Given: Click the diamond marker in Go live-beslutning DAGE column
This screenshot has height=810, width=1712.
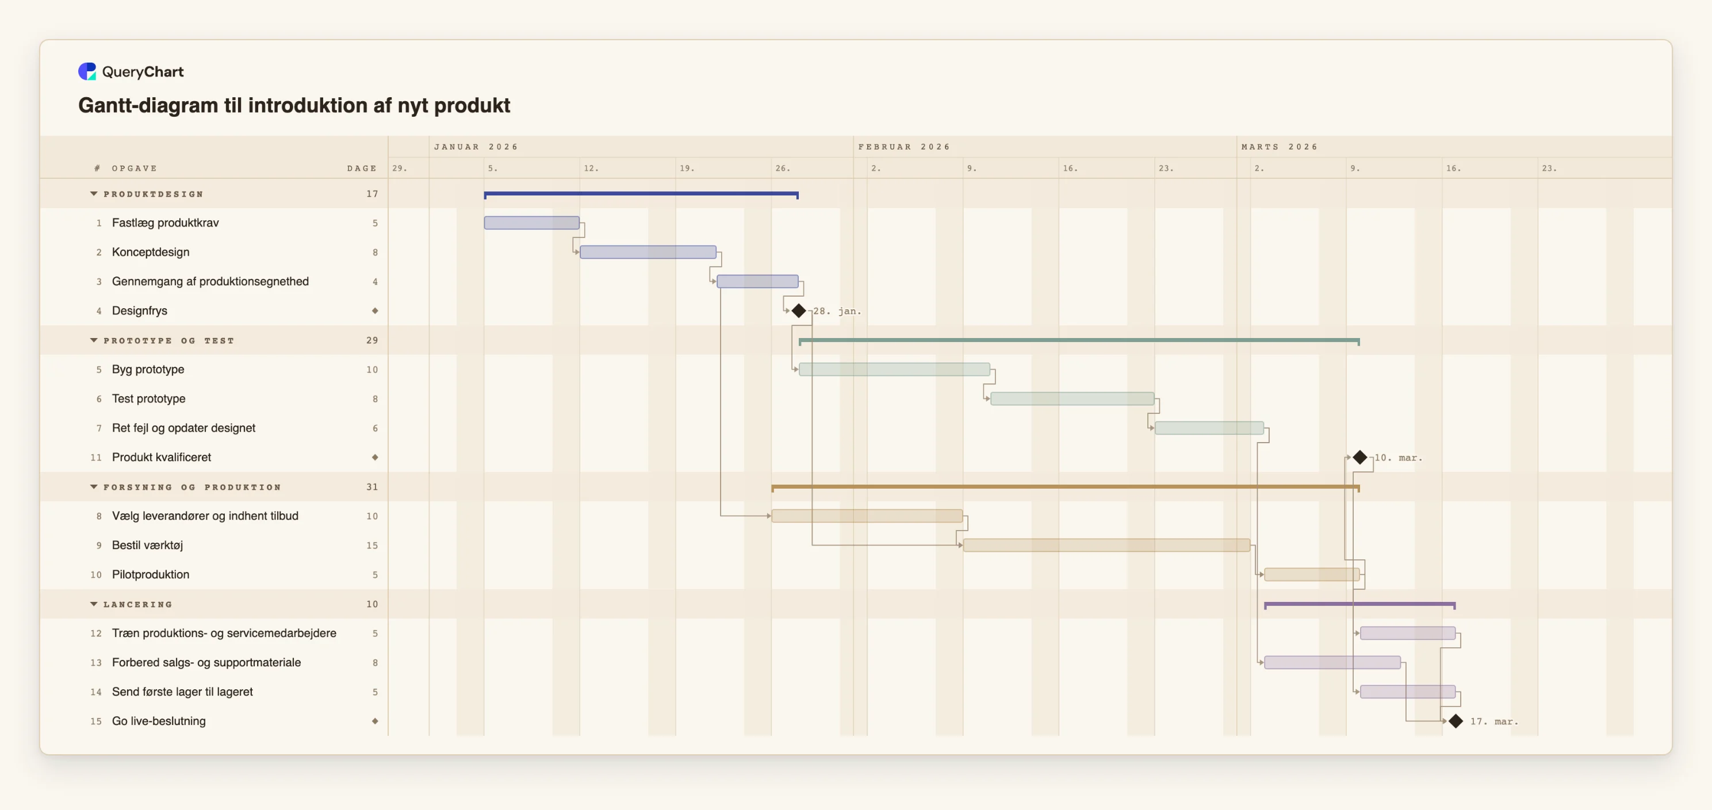Looking at the screenshot, I should 375,721.
